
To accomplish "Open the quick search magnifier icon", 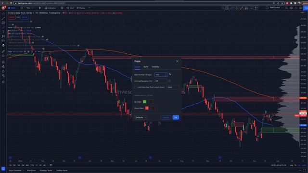I will click(286, 8).
